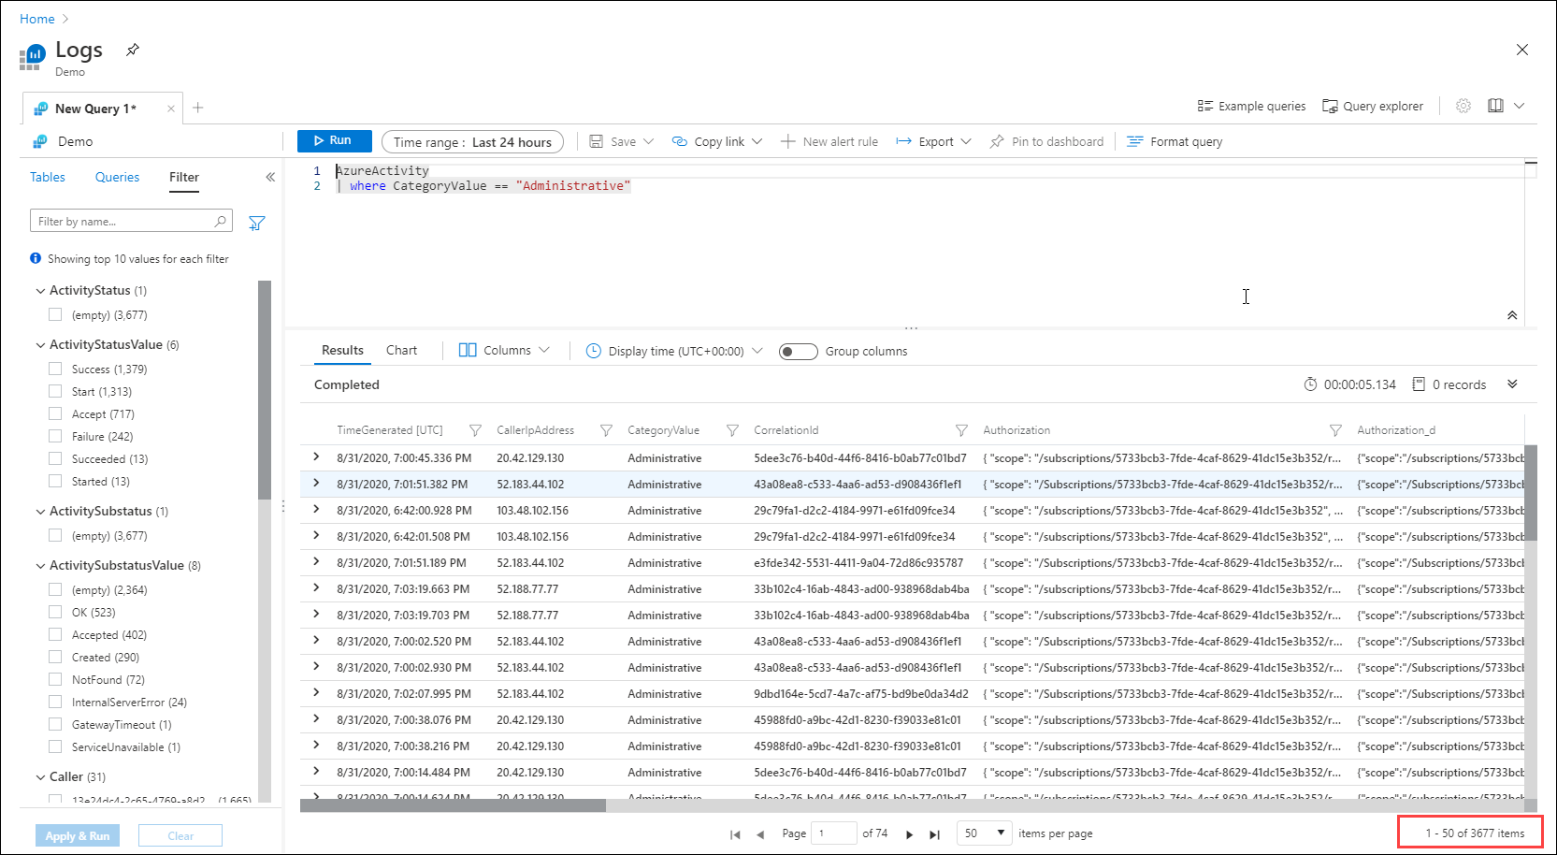The height and width of the screenshot is (855, 1557).
Task: Toggle the Group columns switch
Action: [798, 352]
